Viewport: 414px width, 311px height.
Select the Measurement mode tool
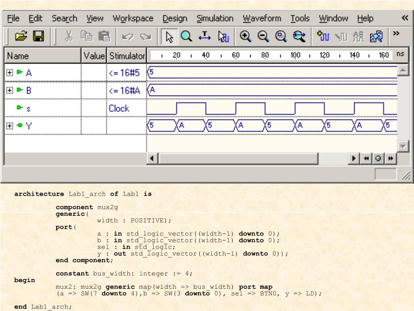[205, 36]
